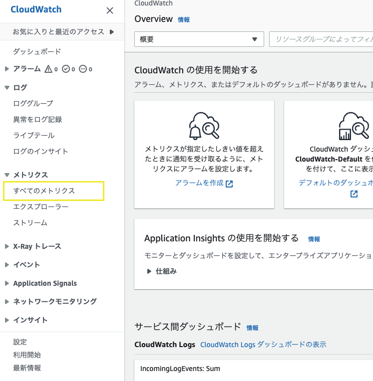
Task: Click the OK alarms checkmark icon
Action: (x=66, y=69)
